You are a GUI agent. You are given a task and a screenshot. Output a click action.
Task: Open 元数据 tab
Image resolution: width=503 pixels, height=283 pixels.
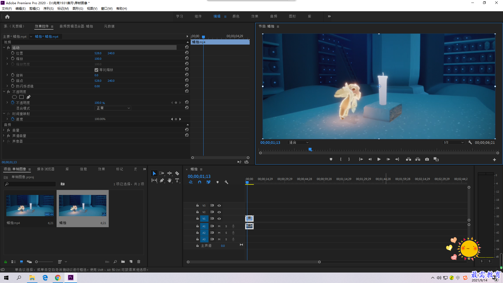pos(109,26)
